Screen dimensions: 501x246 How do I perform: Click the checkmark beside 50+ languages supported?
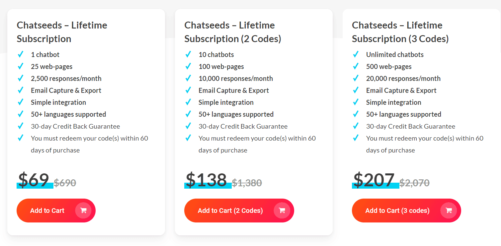pos(21,114)
